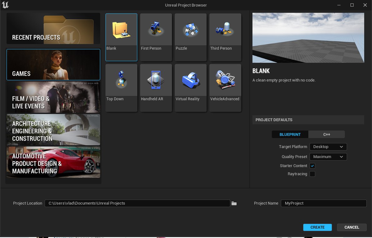Pick the Virtual Reality template
This screenshot has width=372, height=238.
190,88
